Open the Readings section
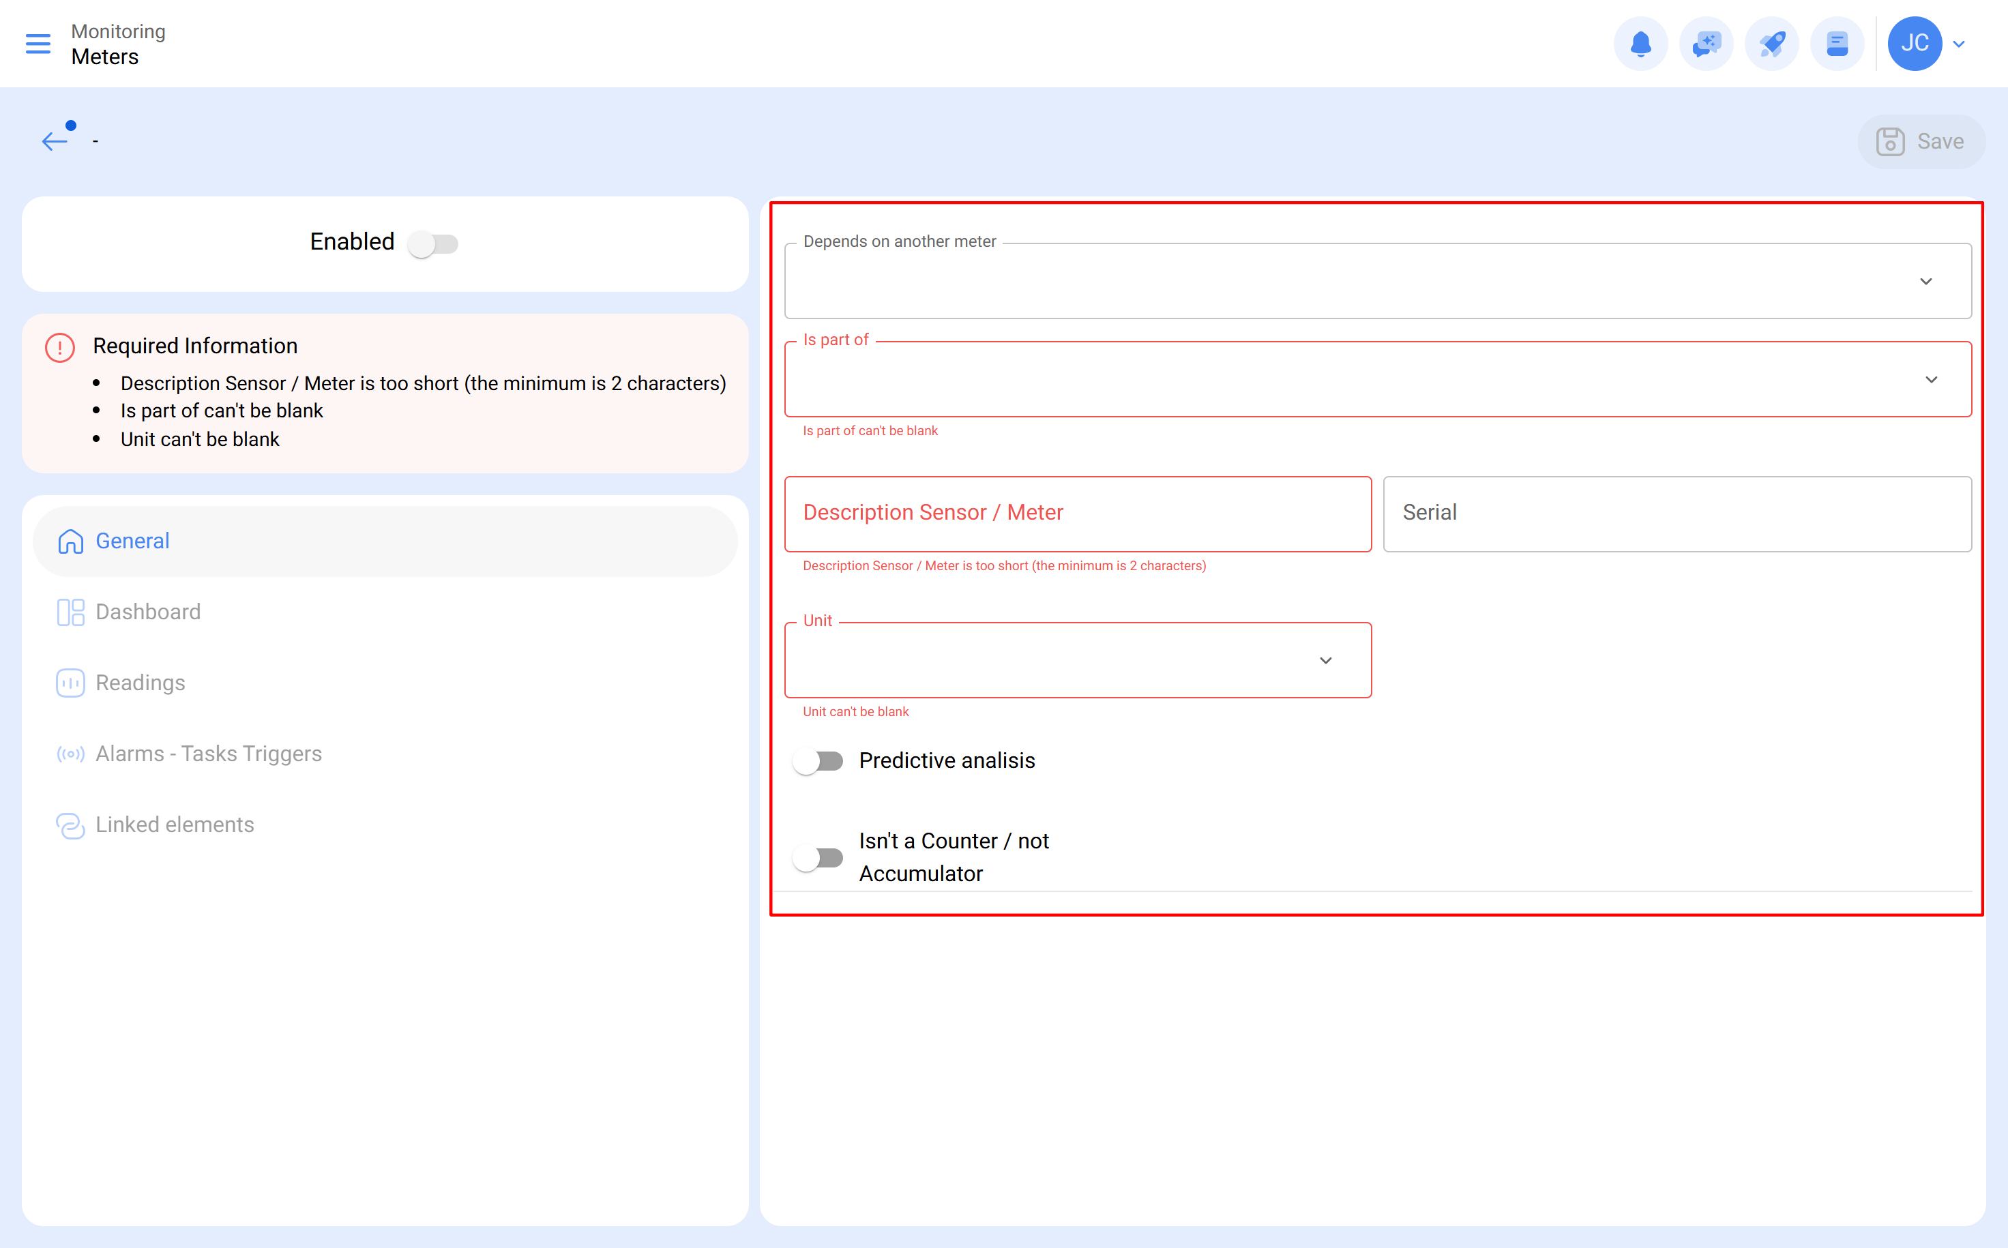The height and width of the screenshot is (1248, 2008). click(x=385, y=683)
